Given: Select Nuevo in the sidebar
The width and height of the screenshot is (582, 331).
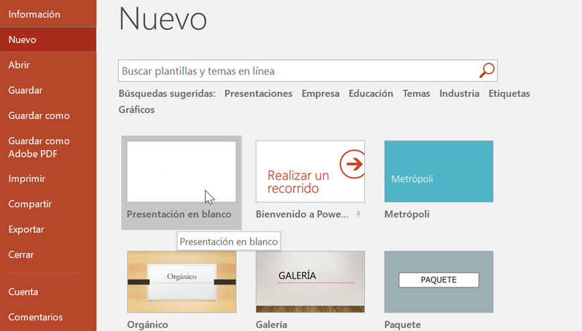Looking at the screenshot, I should pyautogui.click(x=48, y=39).
